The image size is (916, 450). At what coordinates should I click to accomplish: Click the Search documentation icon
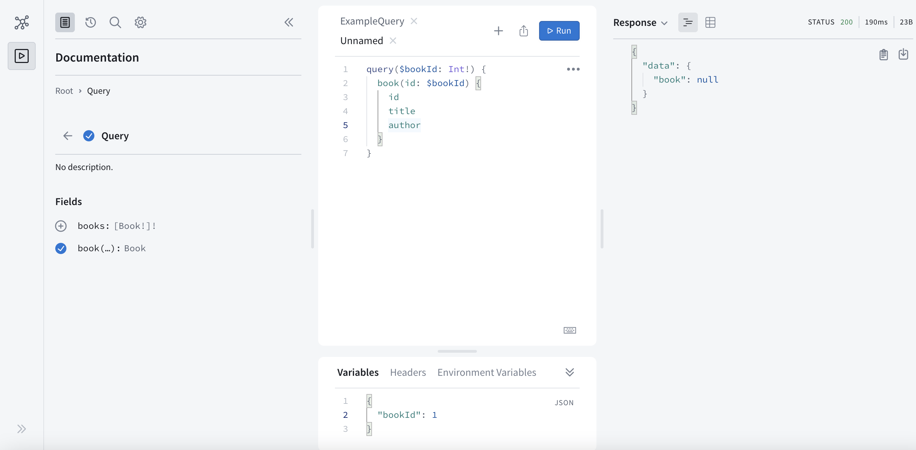click(x=115, y=22)
